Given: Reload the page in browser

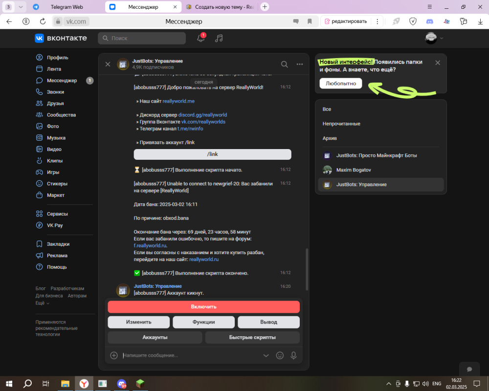Looking at the screenshot, I should pyautogui.click(x=43, y=22).
